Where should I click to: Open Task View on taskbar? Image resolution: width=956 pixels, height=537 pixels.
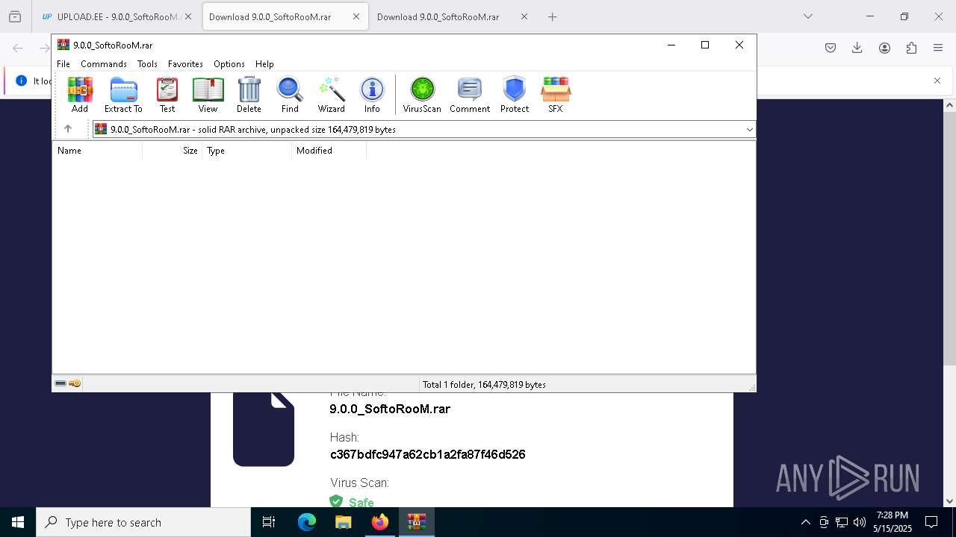click(x=269, y=522)
